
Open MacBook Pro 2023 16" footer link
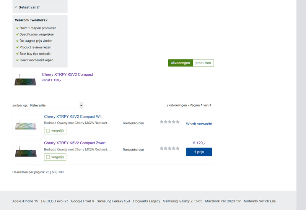tap(223, 201)
